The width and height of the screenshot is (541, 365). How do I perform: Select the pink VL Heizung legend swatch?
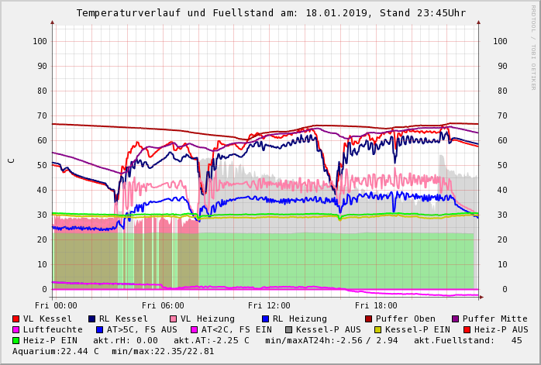click(x=174, y=319)
